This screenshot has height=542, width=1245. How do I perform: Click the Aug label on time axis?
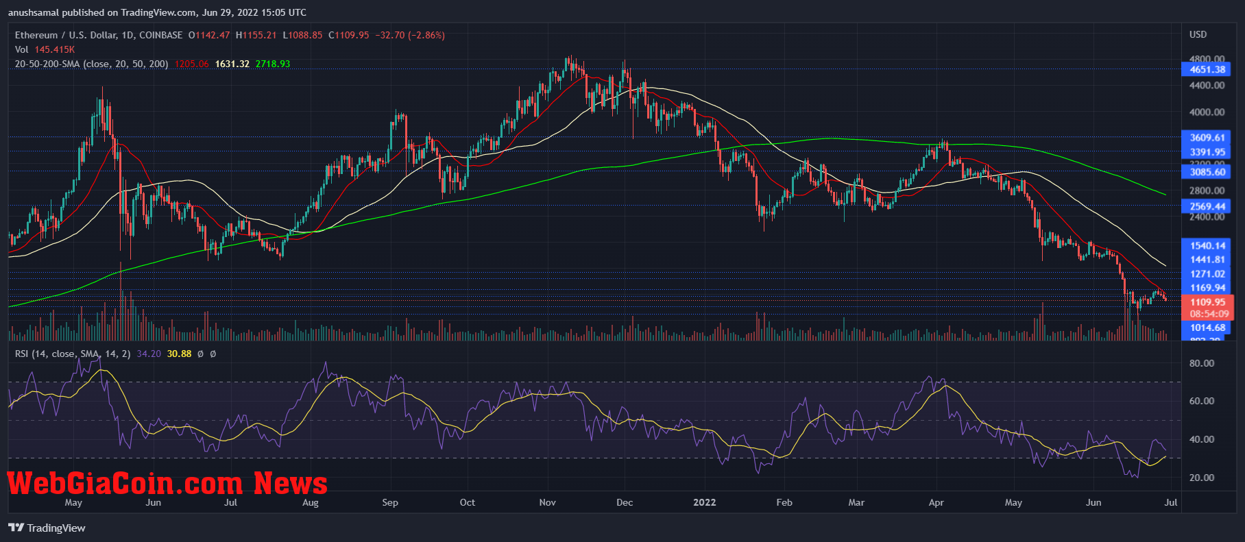pos(311,502)
